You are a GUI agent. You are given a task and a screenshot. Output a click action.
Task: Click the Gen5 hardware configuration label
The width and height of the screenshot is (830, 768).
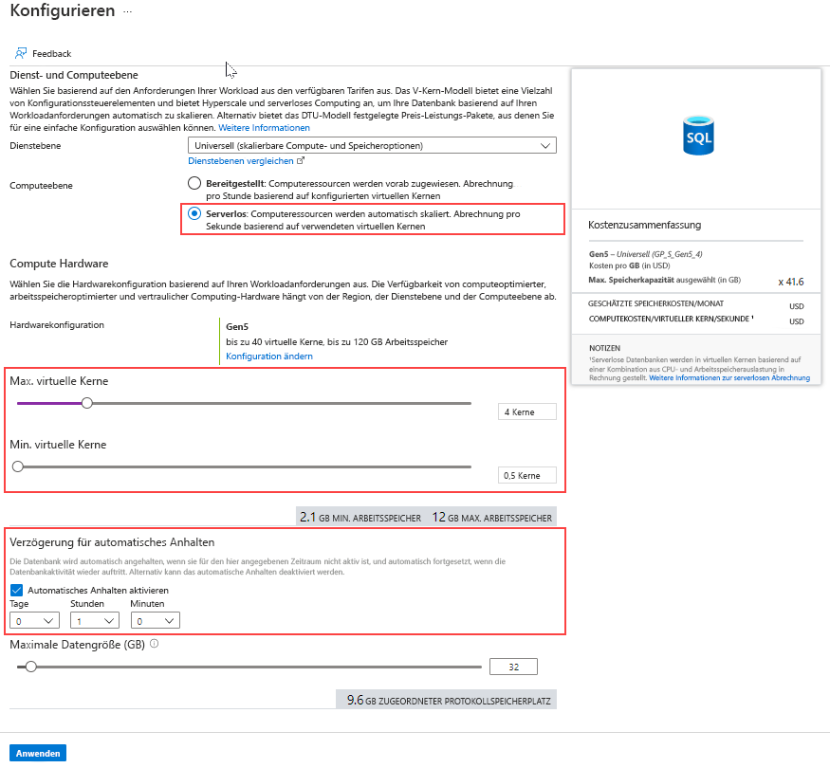click(x=237, y=327)
